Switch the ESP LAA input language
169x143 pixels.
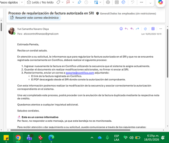pos(117,138)
